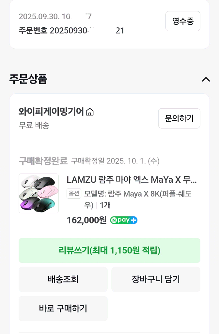Click the 옵션 label badge
Viewport: 219px width, 334px height.
click(73, 194)
